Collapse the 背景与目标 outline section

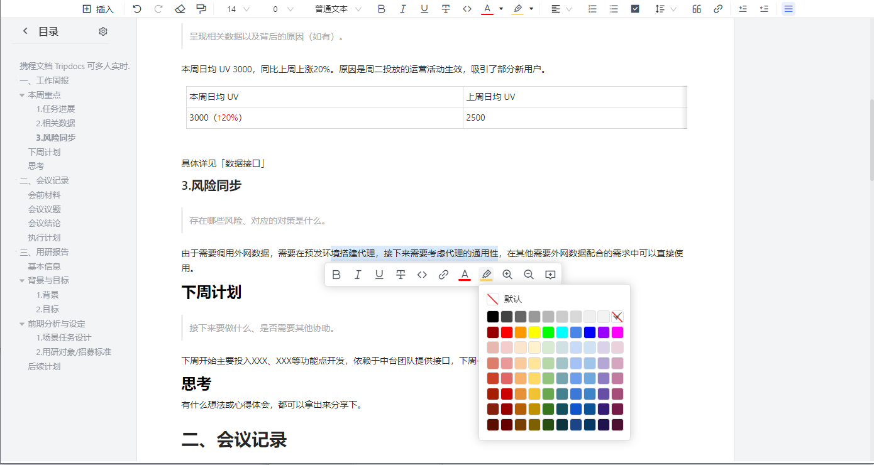pos(23,280)
